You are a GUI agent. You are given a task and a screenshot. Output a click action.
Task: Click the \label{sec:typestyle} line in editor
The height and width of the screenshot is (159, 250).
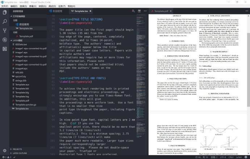coord(76,82)
